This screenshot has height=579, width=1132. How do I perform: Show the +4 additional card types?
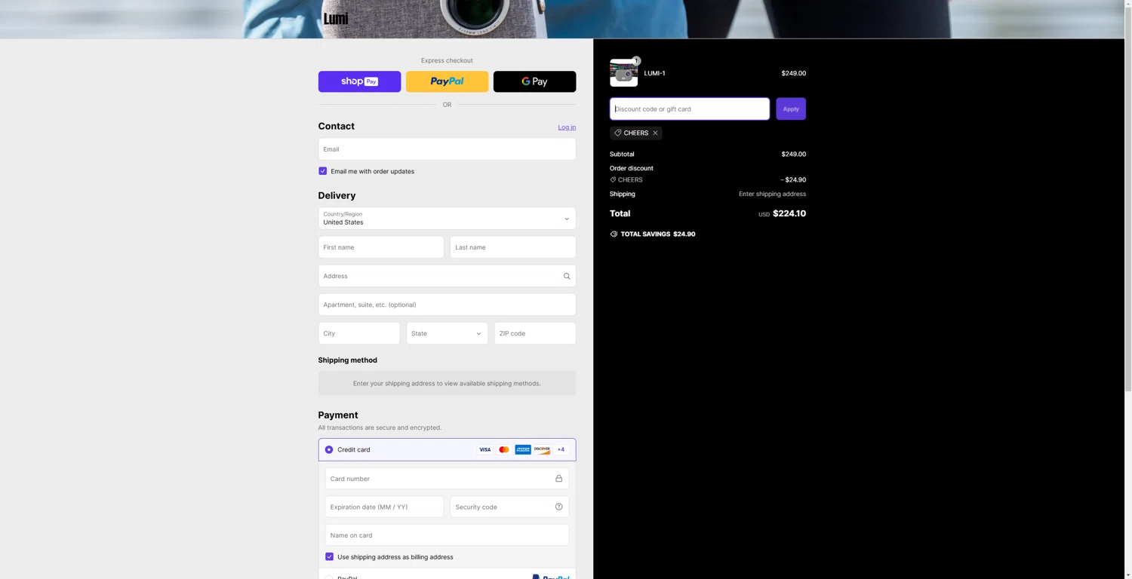561,449
